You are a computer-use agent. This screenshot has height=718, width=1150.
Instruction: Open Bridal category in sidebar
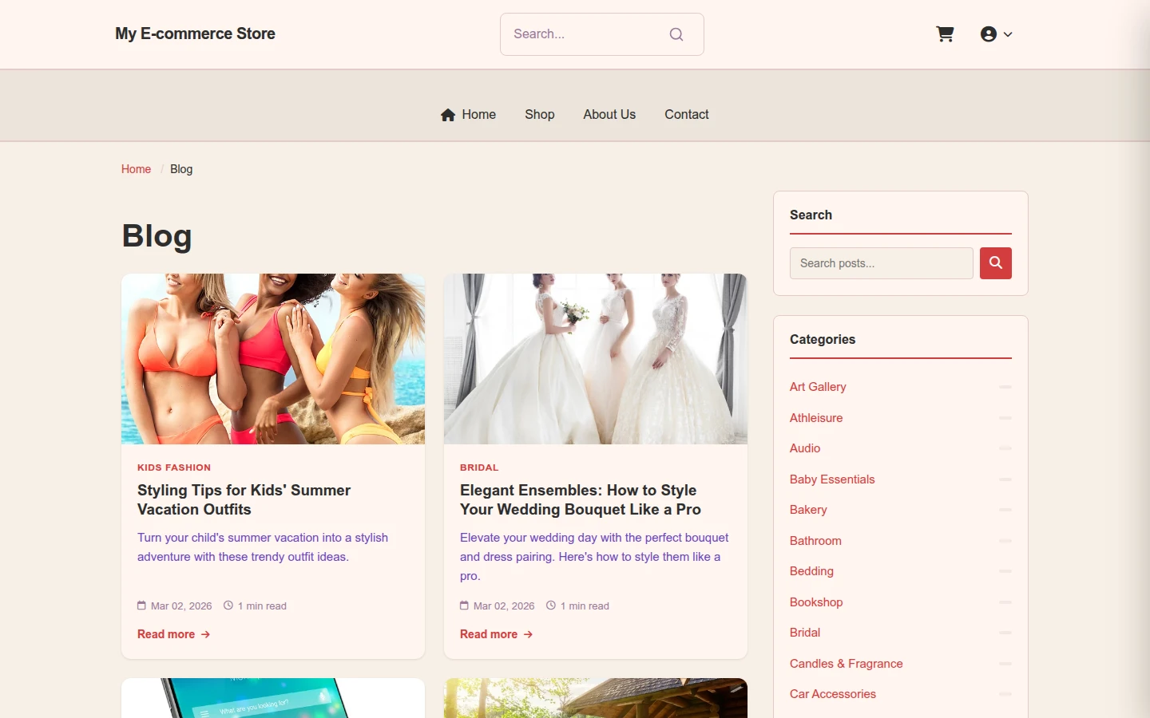tap(805, 633)
